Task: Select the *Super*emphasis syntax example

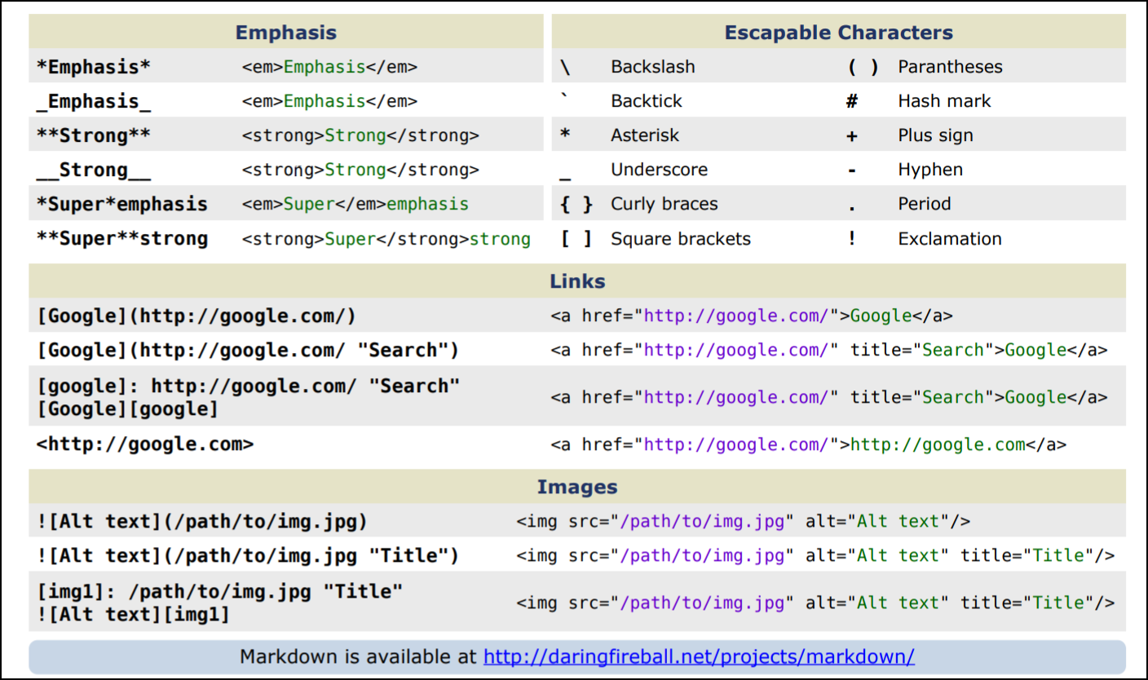Action: 122,205
